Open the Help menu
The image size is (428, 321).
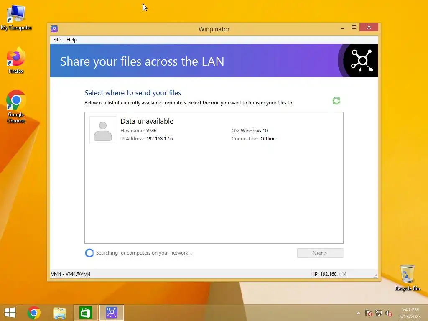(x=71, y=40)
